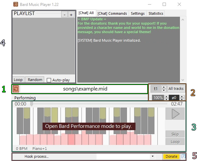The width and height of the screenshot is (197, 161).
Task: Decrease the track number t1 with the down arrow
Action: point(164,90)
